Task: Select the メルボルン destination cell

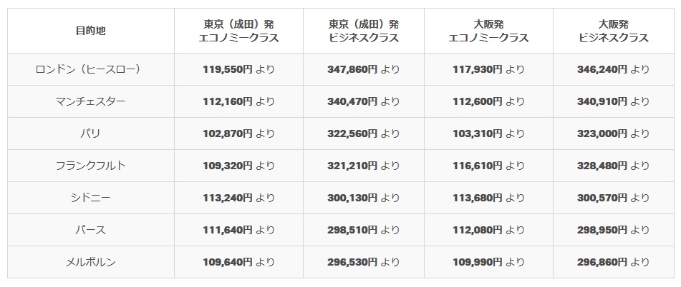Action: click(91, 262)
